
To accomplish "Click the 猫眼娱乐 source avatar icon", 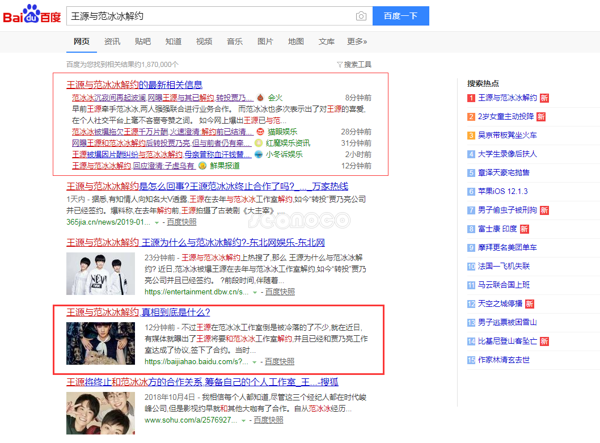I will (x=260, y=132).
